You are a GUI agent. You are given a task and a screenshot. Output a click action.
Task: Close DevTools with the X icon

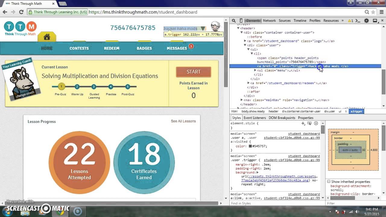click(x=382, y=21)
